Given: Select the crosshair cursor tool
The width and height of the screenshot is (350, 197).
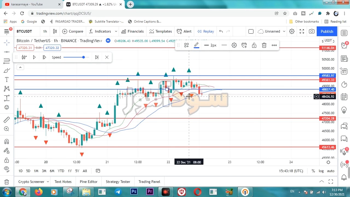Looking at the screenshot, I should click(7, 42).
